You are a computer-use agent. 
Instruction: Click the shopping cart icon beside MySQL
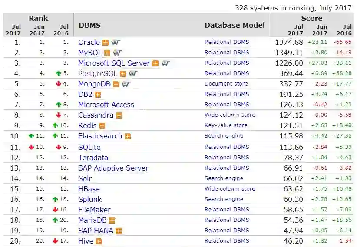tap(117, 53)
